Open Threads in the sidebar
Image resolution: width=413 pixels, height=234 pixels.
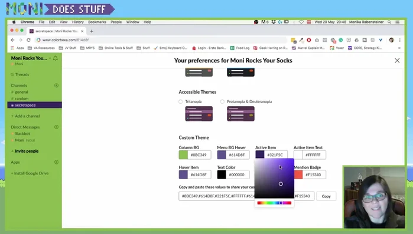tap(22, 74)
